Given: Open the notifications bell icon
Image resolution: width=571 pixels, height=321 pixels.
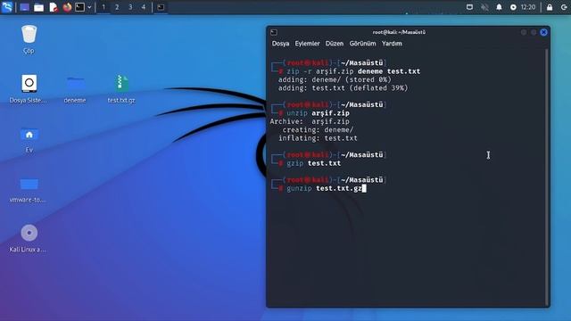Looking at the screenshot, I should [499, 7].
